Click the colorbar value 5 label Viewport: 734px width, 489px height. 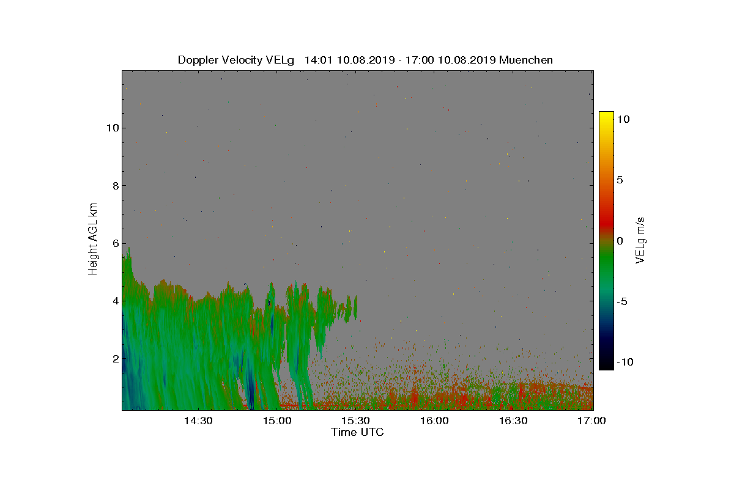pyautogui.click(x=620, y=180)
